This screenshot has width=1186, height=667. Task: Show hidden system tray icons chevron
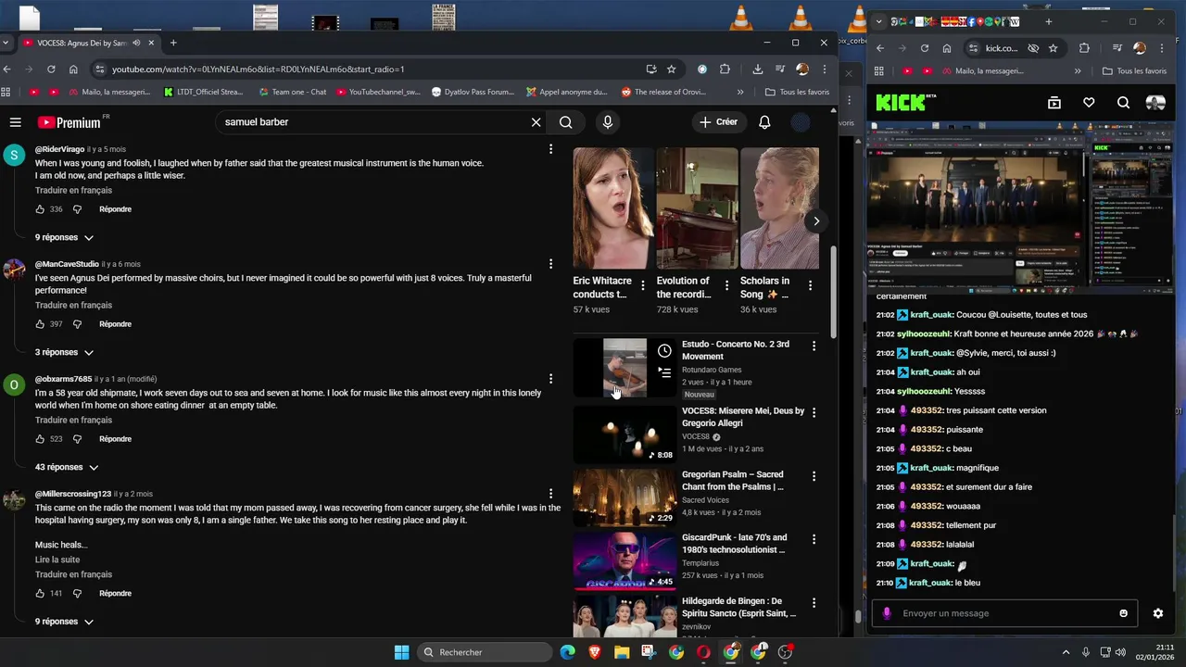click(1066, 652)
